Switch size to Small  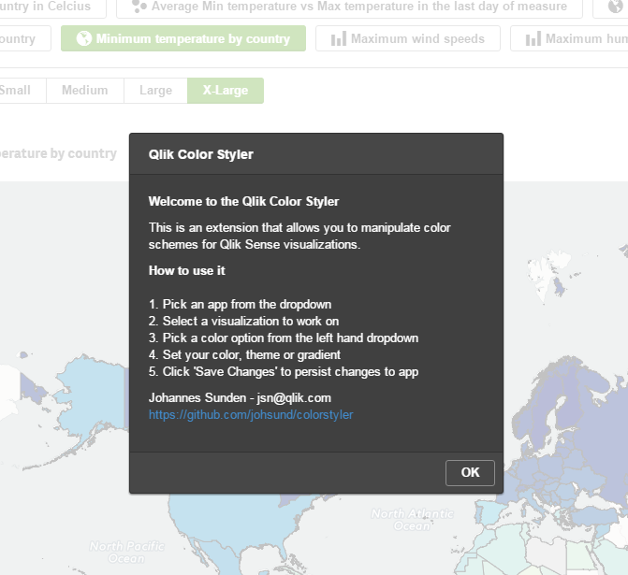(x=22, y=91)
